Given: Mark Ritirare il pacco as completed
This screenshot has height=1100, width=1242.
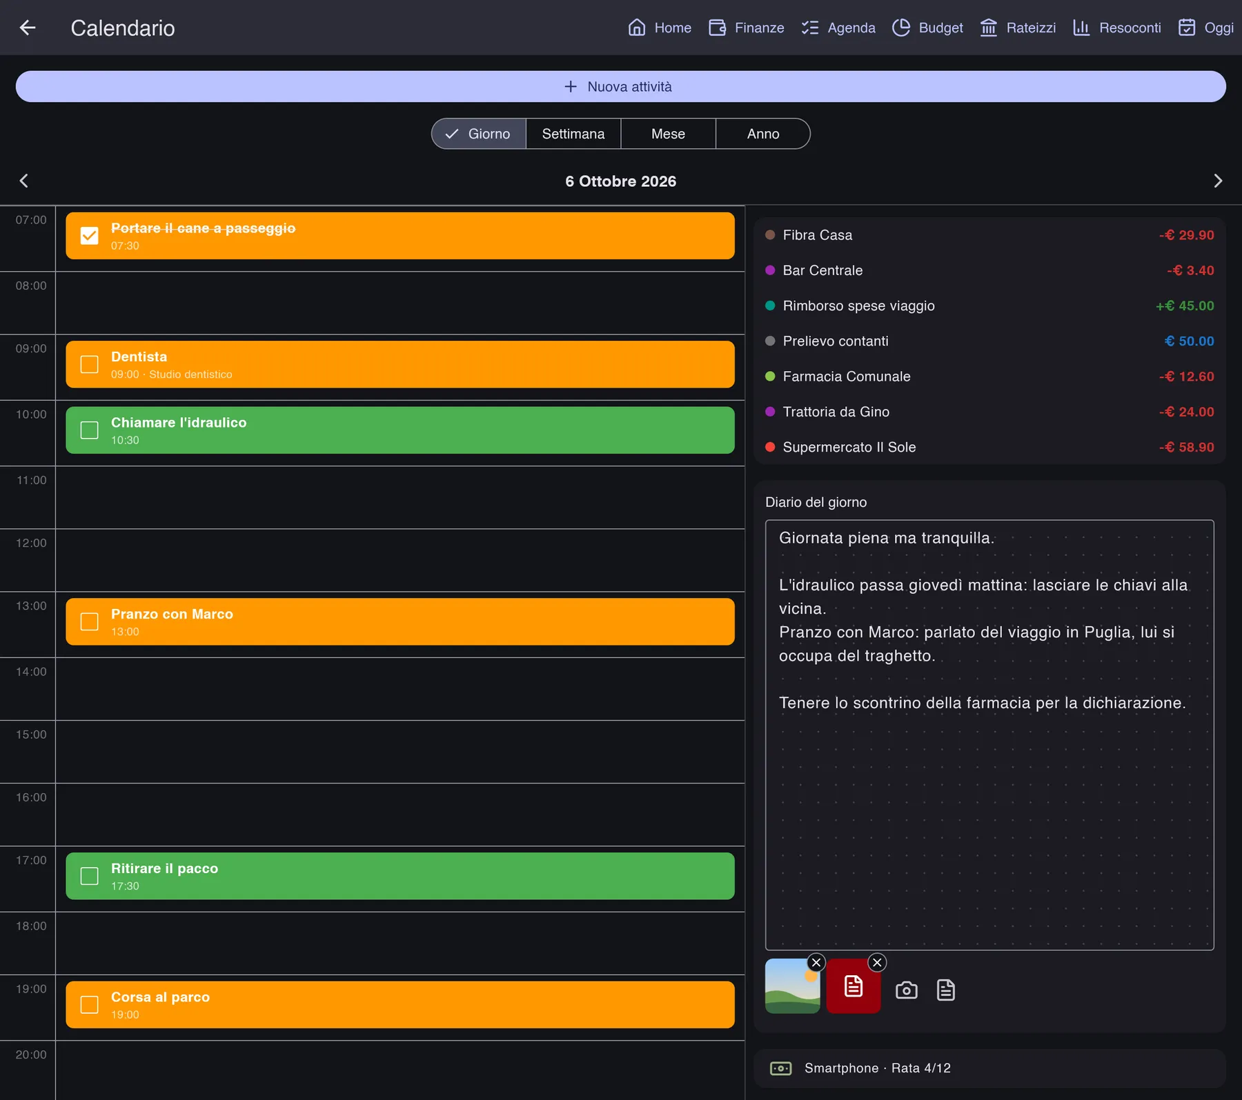Looking at the screenshot, I should click(90, 876).
